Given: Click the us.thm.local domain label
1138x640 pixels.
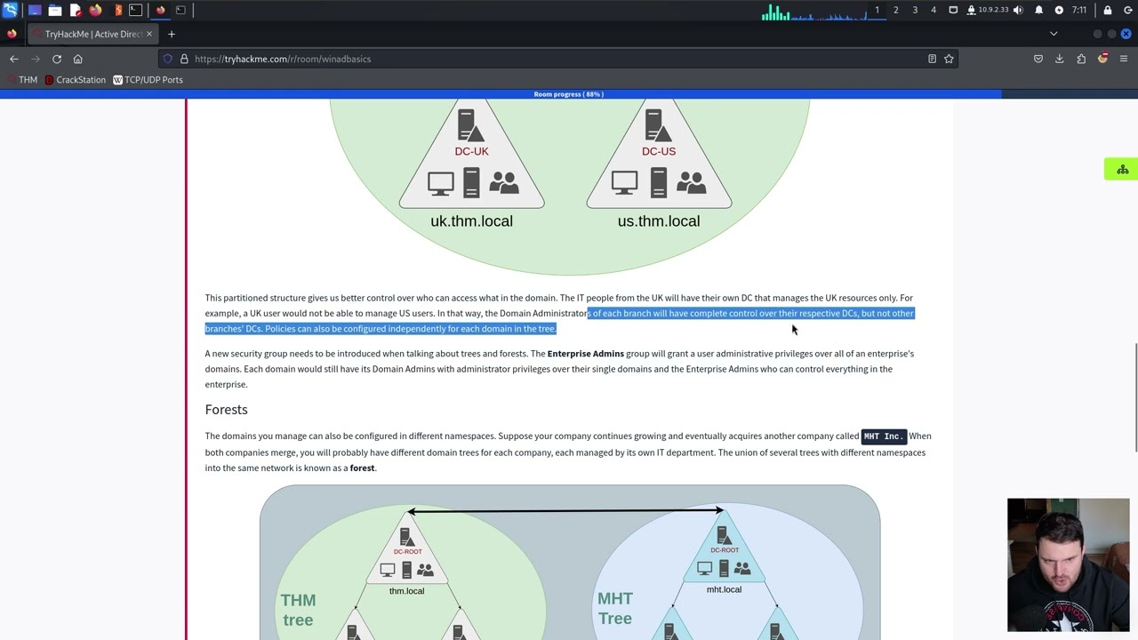Looking at the screenshot, I should (x=659, y=221).
